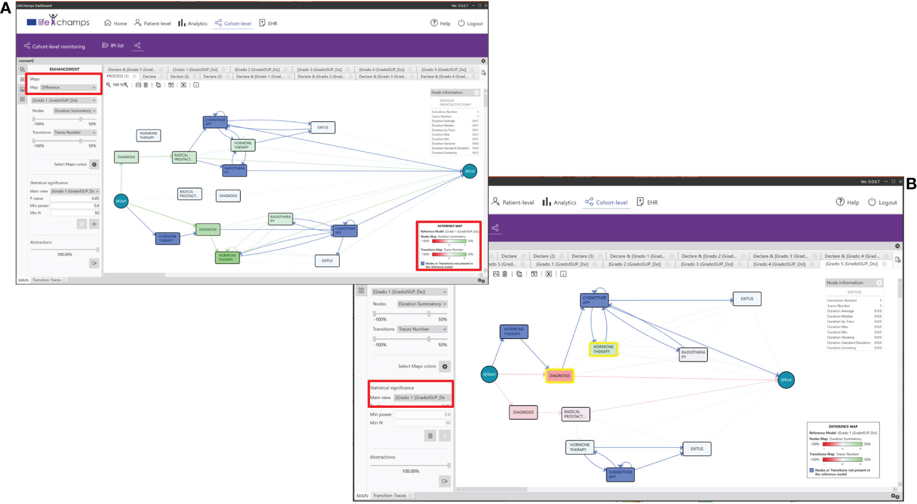Click Logout in window B

click(883, 202)
